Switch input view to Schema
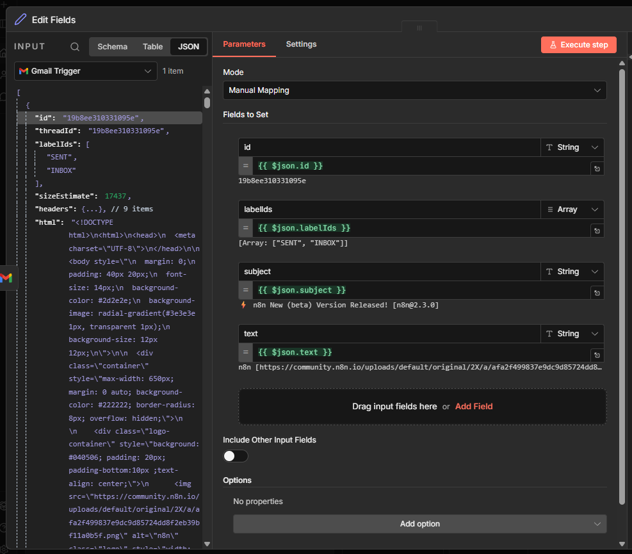The width and height of the screenshot is (632, 554). [112, 47]
